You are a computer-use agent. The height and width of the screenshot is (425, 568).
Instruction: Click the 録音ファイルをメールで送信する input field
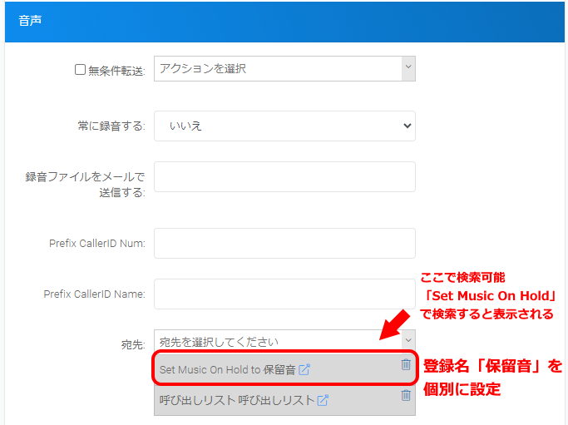click(284, 176)
